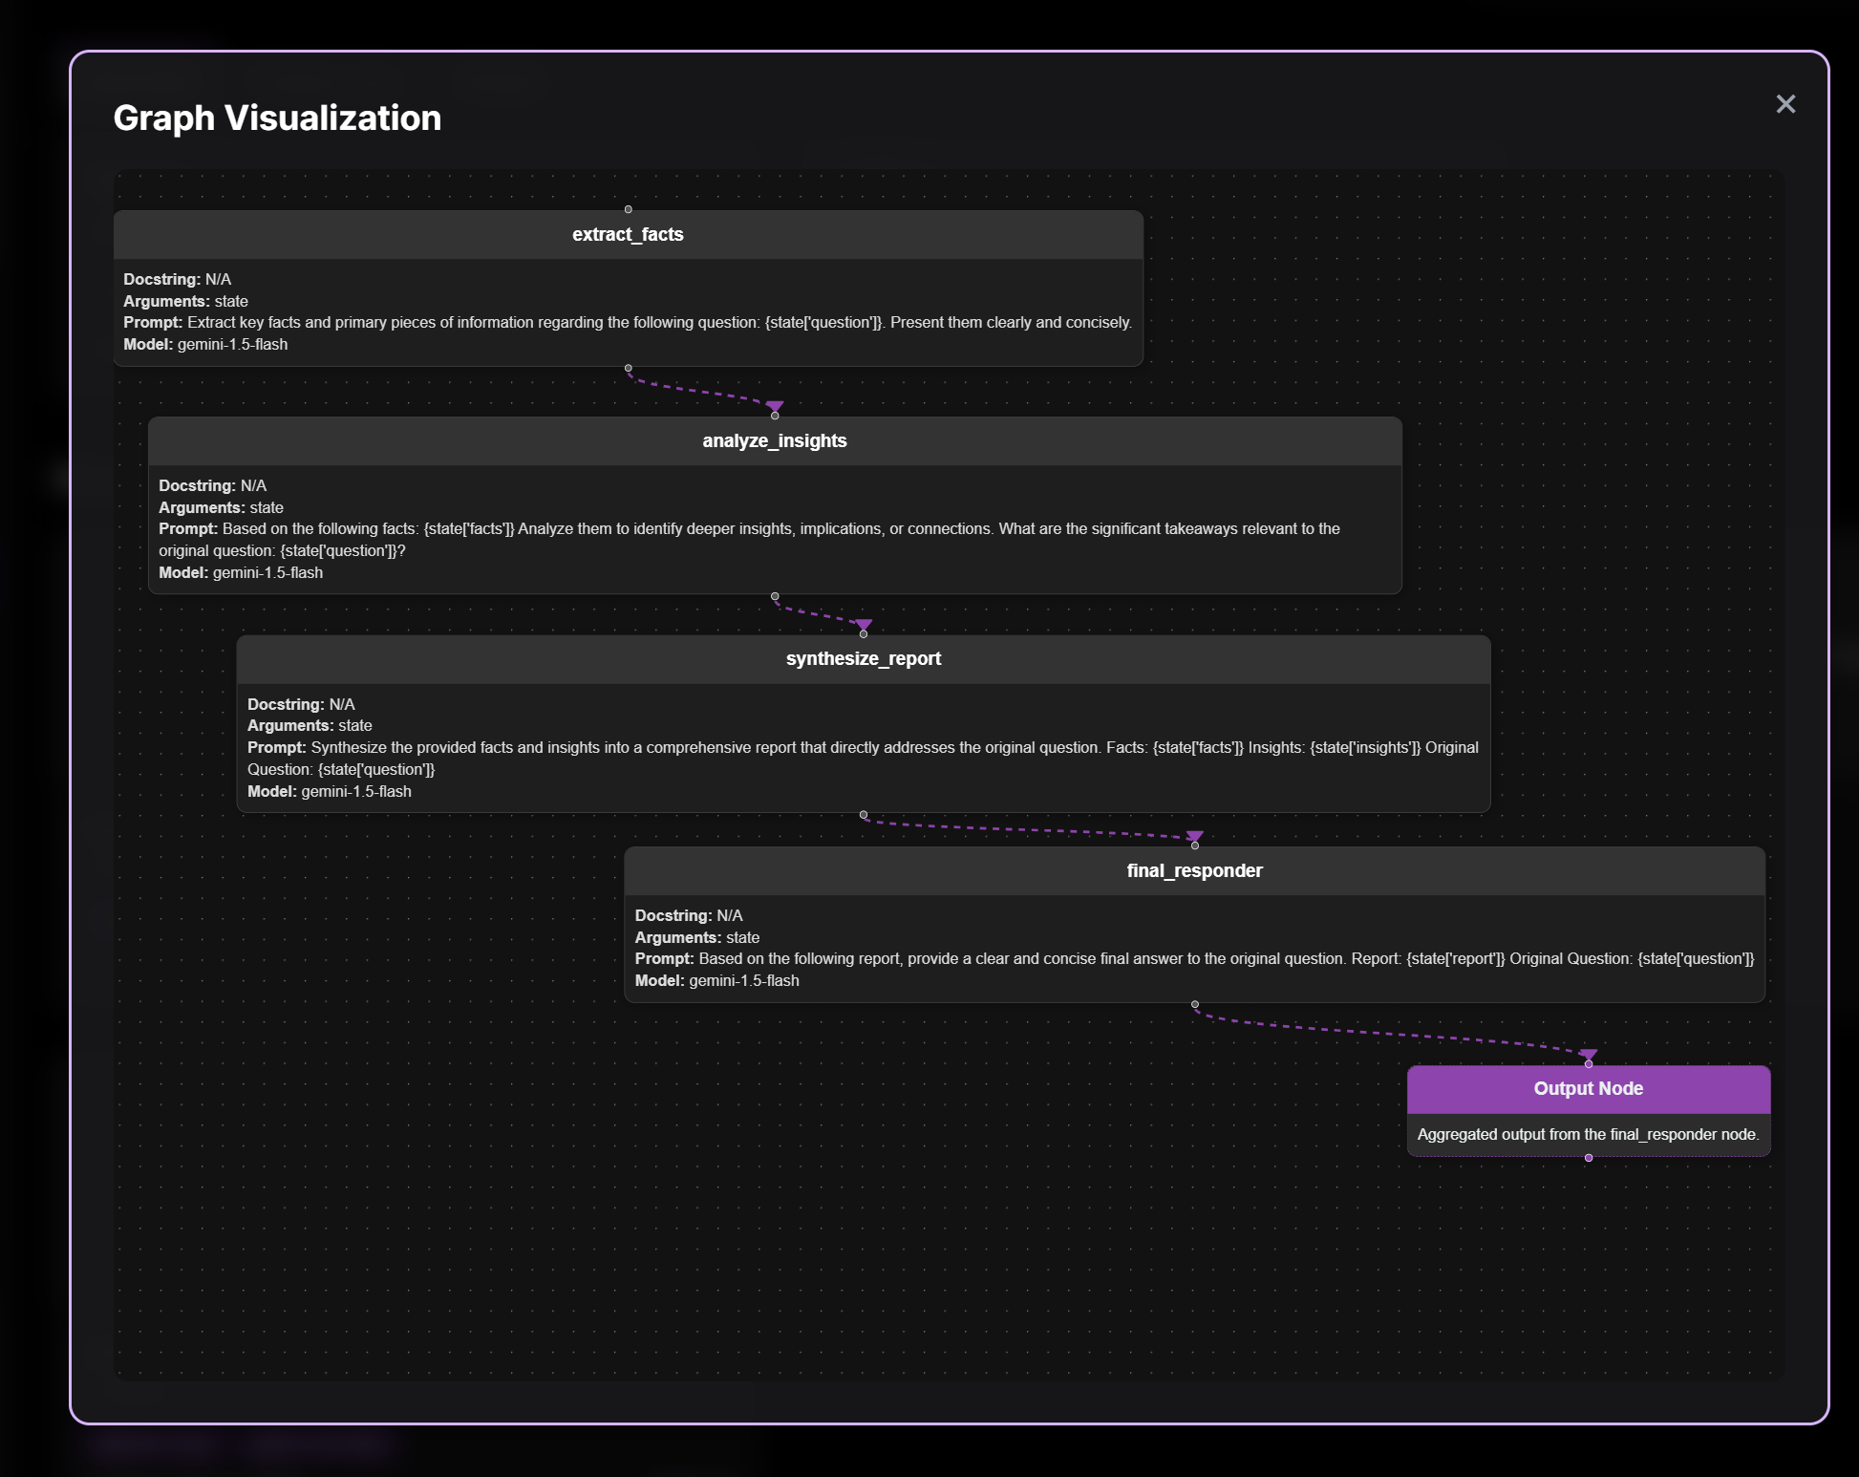Close the Graph Visualization modal
Viewport: 1859px width, 1477px height.
1784,104
